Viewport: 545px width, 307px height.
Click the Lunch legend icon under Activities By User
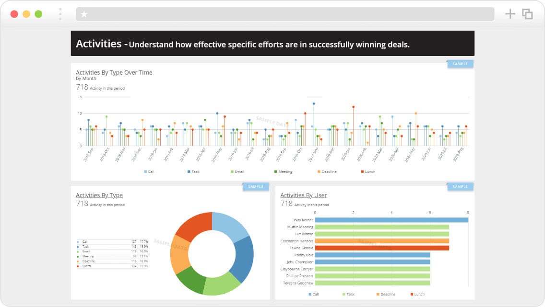click(412, 294)
